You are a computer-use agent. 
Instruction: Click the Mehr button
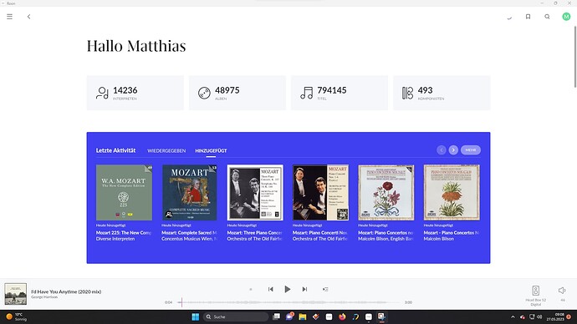471,149
